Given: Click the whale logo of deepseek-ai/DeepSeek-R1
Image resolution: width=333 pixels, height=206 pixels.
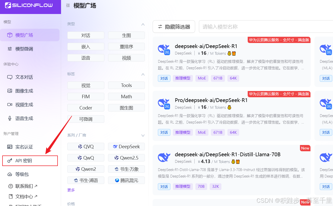Looking at the screenshot, I should [164, 49].
